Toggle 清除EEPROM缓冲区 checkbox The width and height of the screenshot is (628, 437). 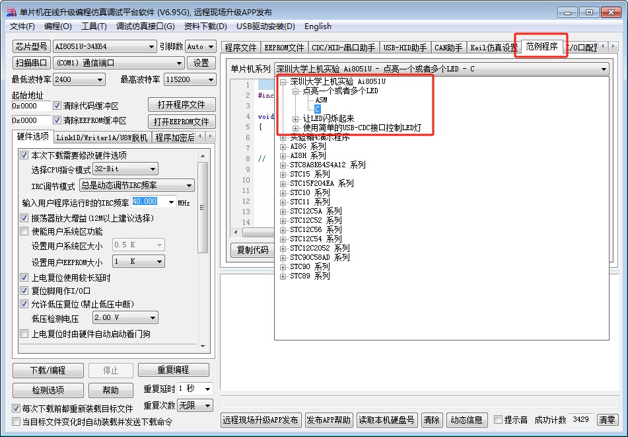coord(57,120)
